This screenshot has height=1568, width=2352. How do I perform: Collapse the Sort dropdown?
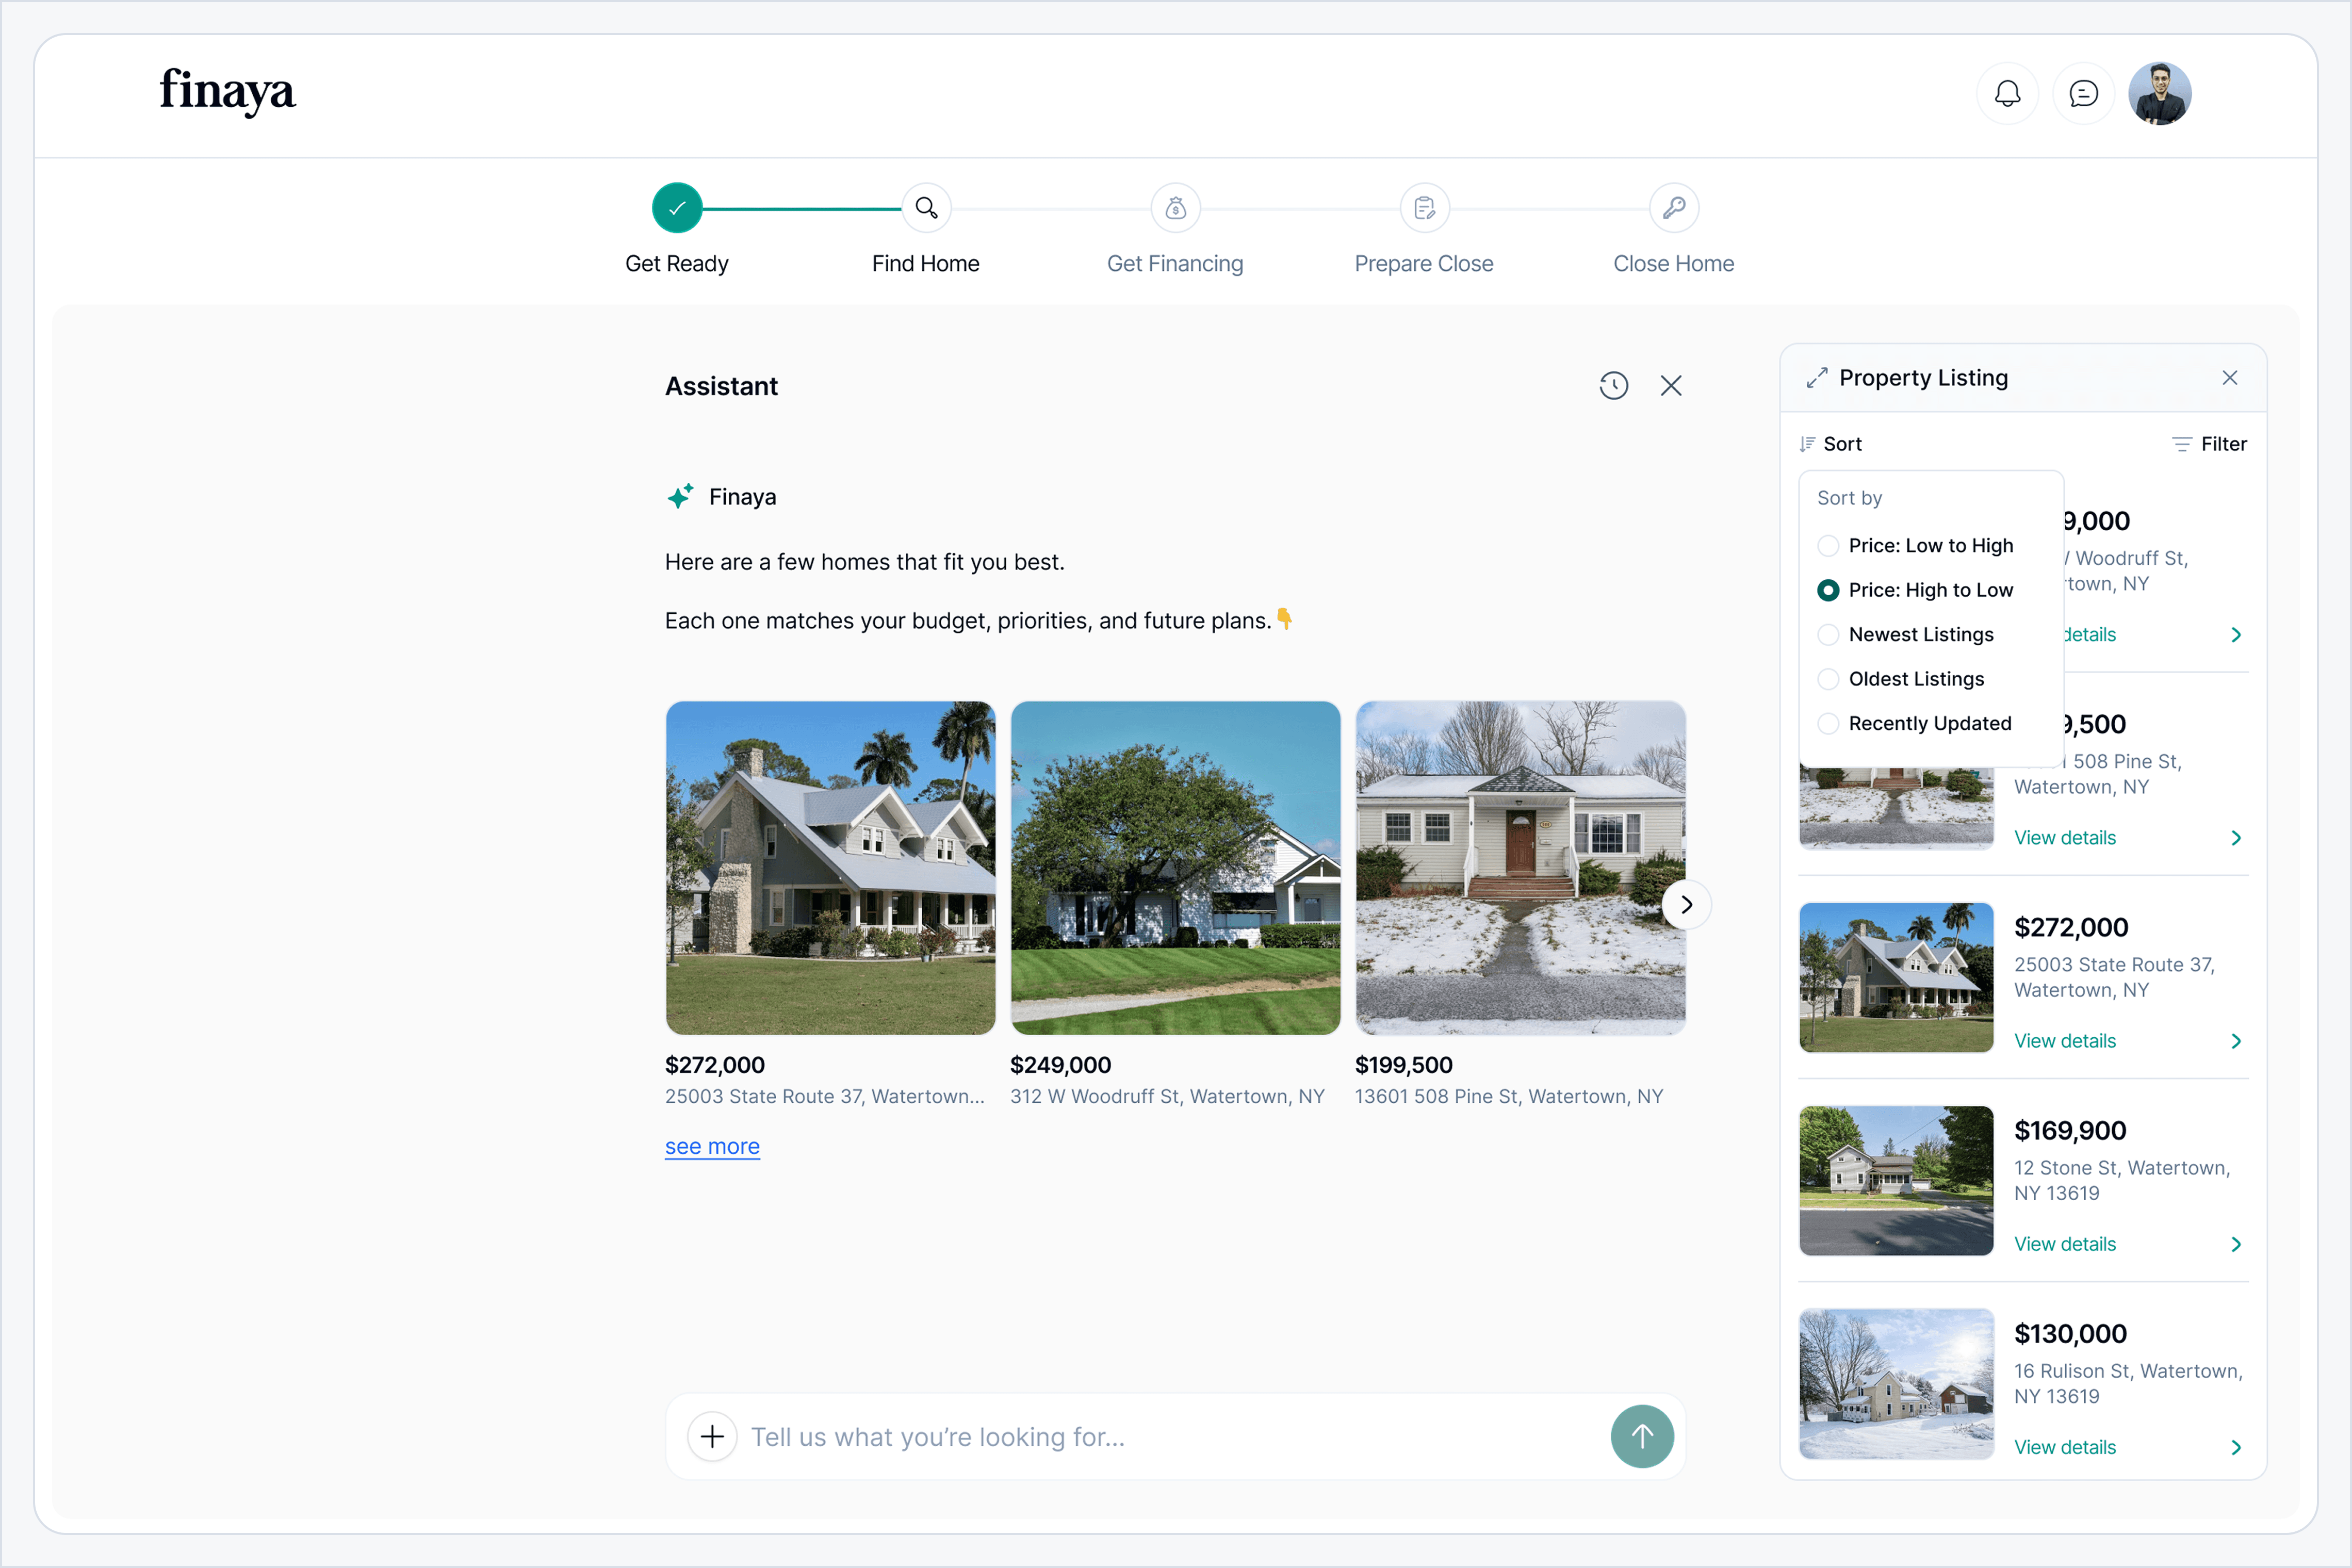click(x=1831, y=444)
